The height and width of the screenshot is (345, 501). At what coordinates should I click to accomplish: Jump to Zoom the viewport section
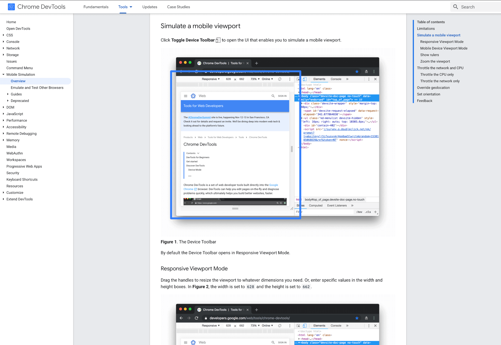tap(435, 61)
